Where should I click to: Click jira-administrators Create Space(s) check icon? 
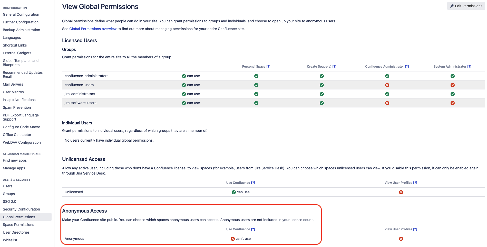click(322, 94)
